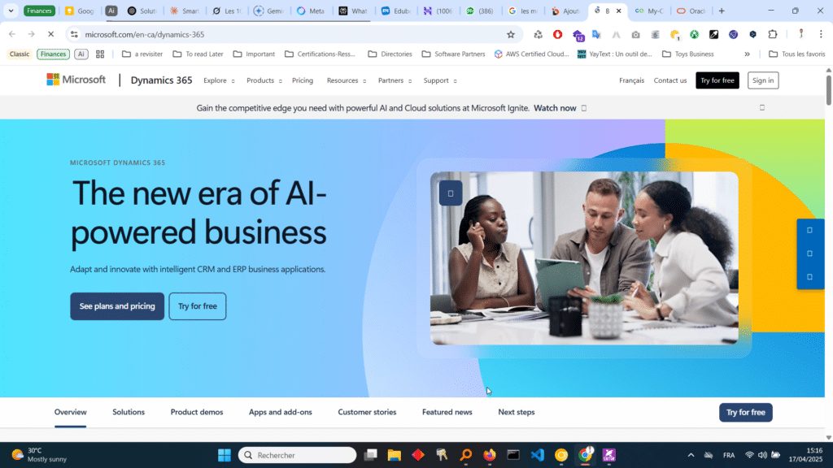This screenshot has width=833, height=468.
Task: Click the Microsoft logo
Action: [x=76, y=80]
